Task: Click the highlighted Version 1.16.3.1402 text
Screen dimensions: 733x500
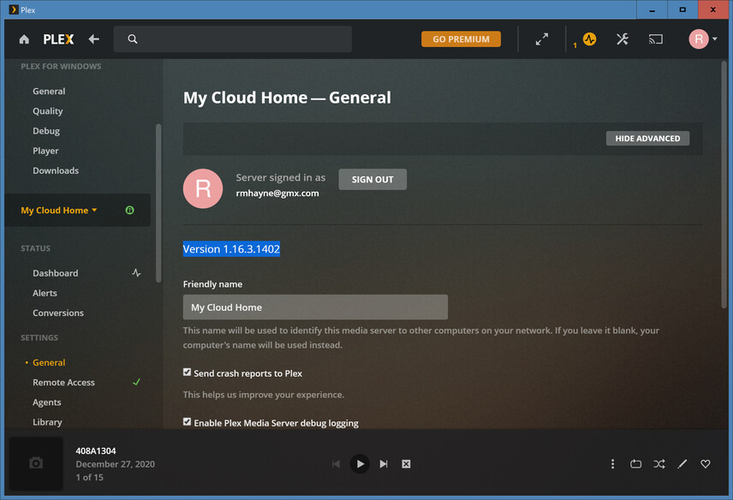Action: coord(231,248)
